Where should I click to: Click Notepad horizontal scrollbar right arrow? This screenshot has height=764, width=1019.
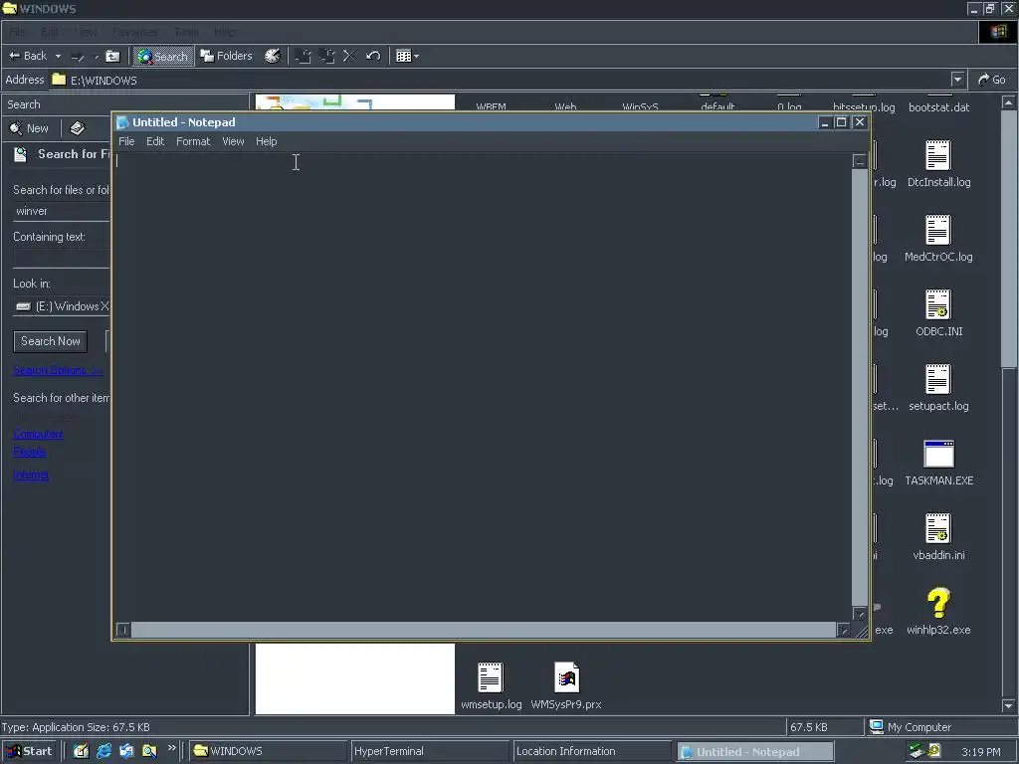click(844, 630)
